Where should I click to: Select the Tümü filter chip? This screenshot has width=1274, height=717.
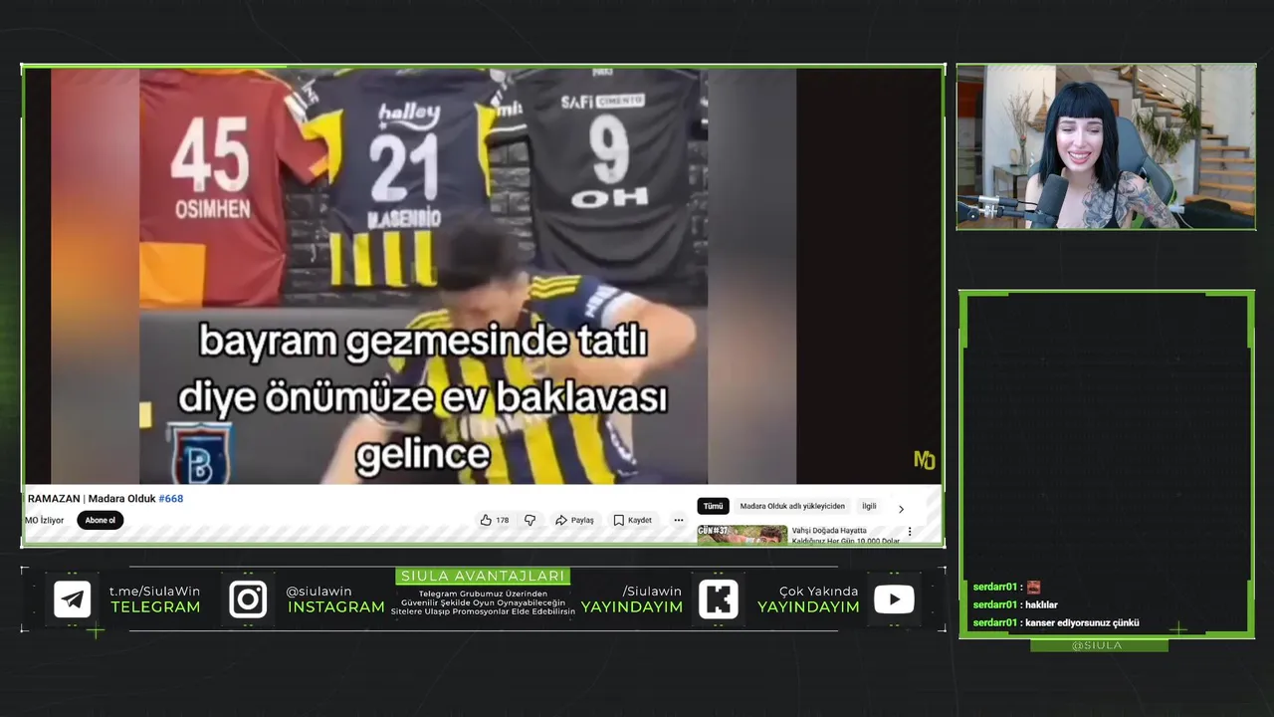[714, 506]
